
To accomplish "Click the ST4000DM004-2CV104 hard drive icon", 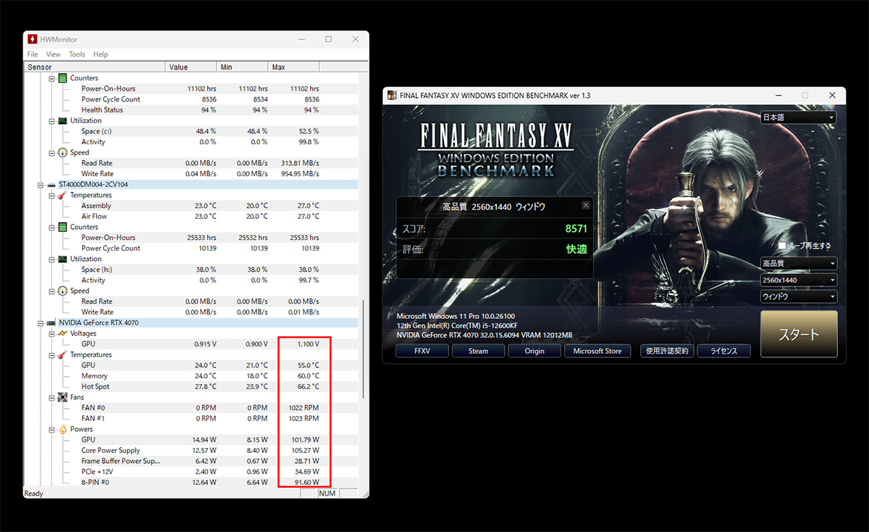I will pyautogui.click(x=51, y=185).
